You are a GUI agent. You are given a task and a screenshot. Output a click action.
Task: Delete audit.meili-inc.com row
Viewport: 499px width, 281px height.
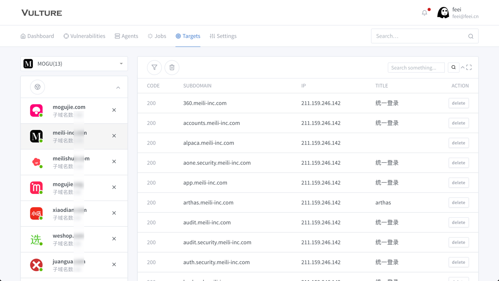(x=458, y=222)
